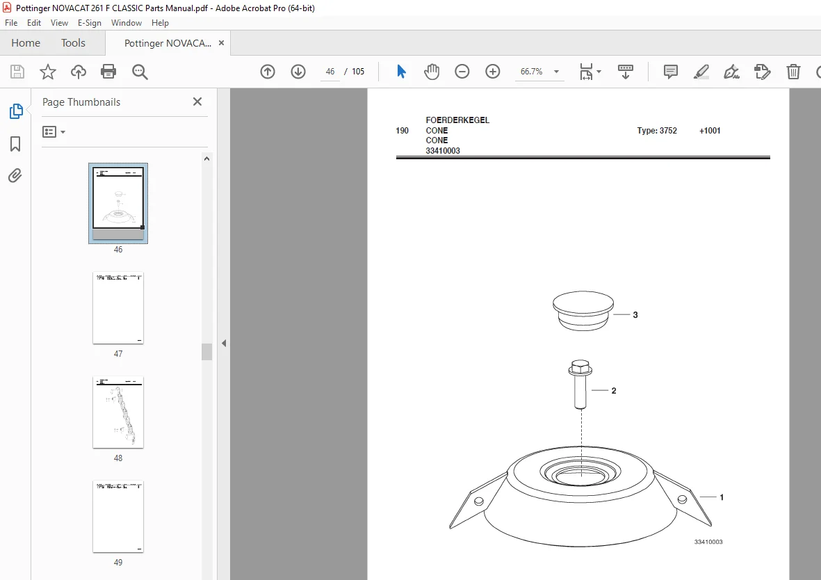821x580 pixels.
Task: Open the View menu
Action: coord(59,22)
